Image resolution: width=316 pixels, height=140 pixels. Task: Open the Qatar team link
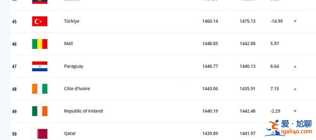[70, 134]
